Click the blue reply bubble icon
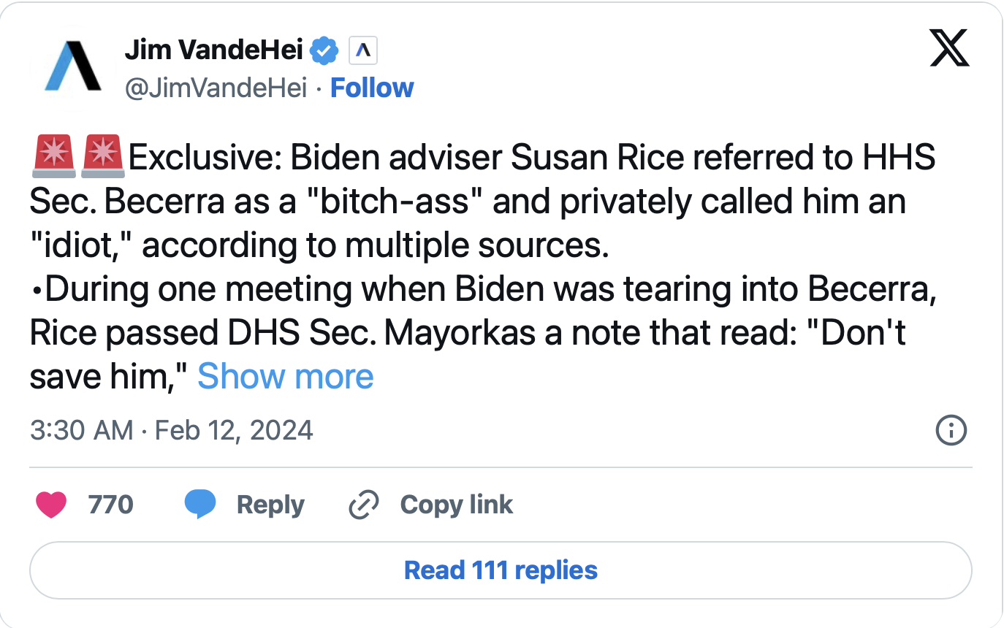Screen dimensions: 1004x628 200,505
